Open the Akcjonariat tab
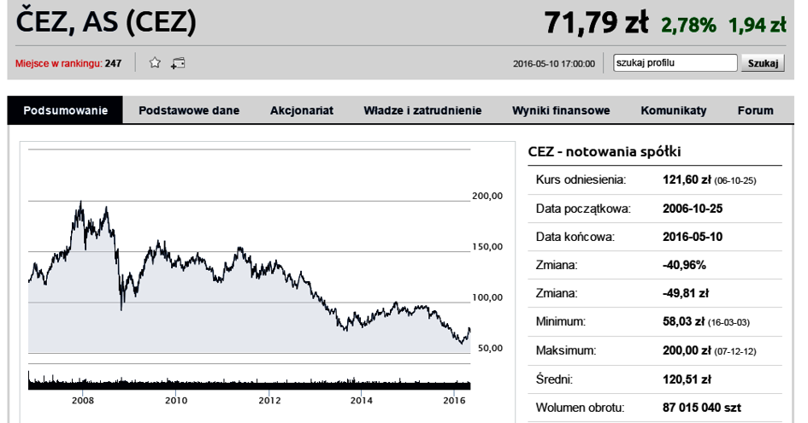Viewport: 808px width, 423px height. tap(302, 110)
